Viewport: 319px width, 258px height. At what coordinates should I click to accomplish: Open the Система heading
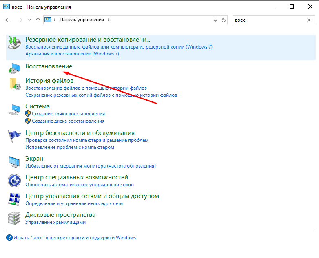[38, 106]
